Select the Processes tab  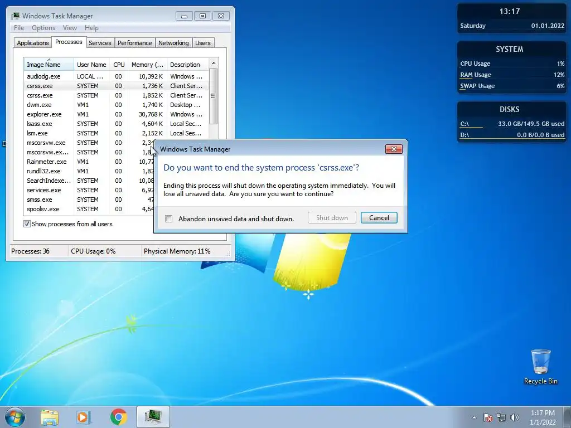[x=69, y=42]
